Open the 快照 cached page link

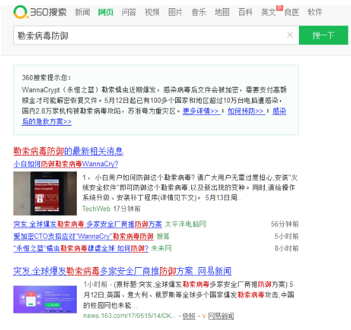[189, 316]
